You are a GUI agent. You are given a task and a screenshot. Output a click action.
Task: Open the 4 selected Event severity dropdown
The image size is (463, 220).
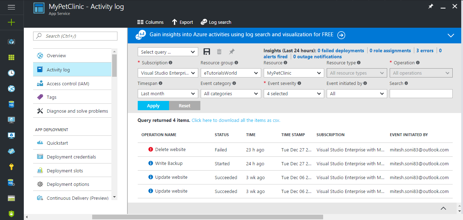[294, 93]
